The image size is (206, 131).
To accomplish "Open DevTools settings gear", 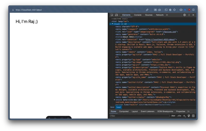I will tap(184, 15).
